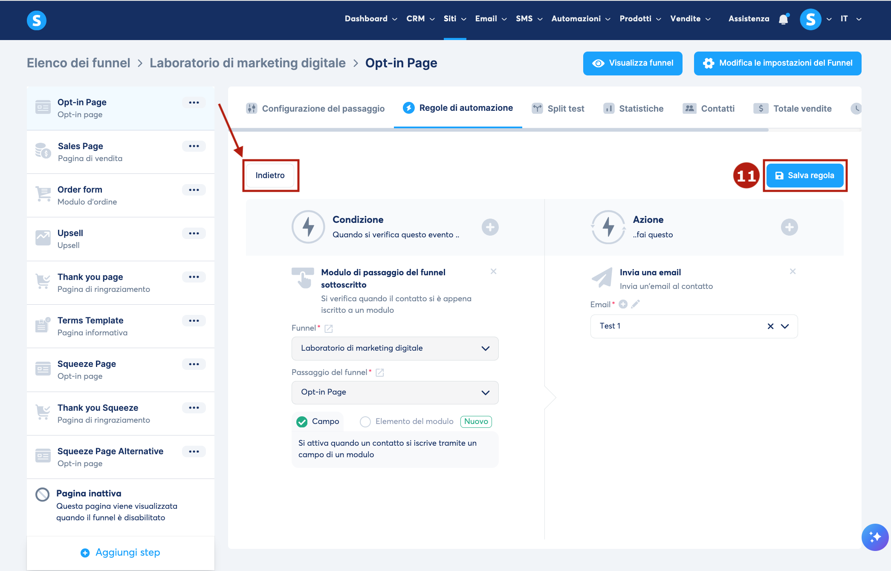
Task: Open Assistenza link
Action: coord(749,19)
